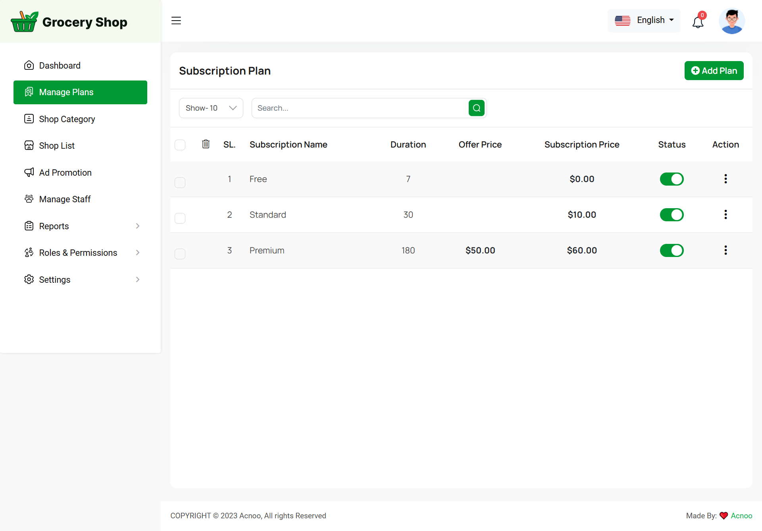
Task: Open three-dot menu for Standard plan
Action: (x=725, y=215)
